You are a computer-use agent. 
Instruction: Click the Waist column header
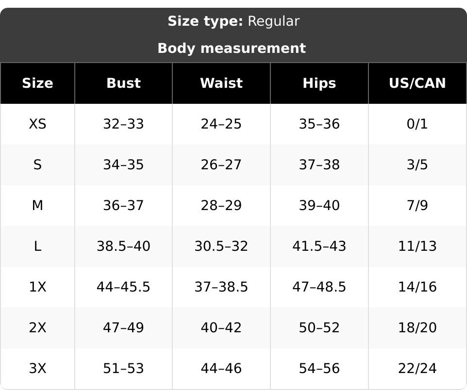(x=221, y=83)
